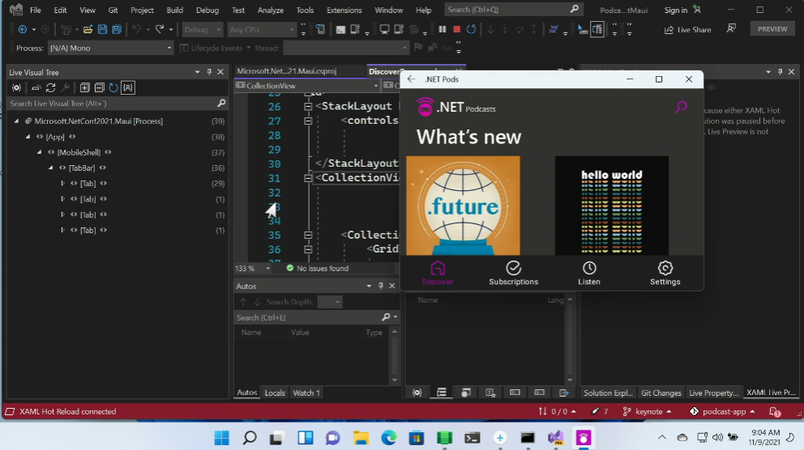This screenshot has width=804, height=450.
Task: Open the Process dropdown showing [N/A] Mono
Action: (x=110, y=48)
